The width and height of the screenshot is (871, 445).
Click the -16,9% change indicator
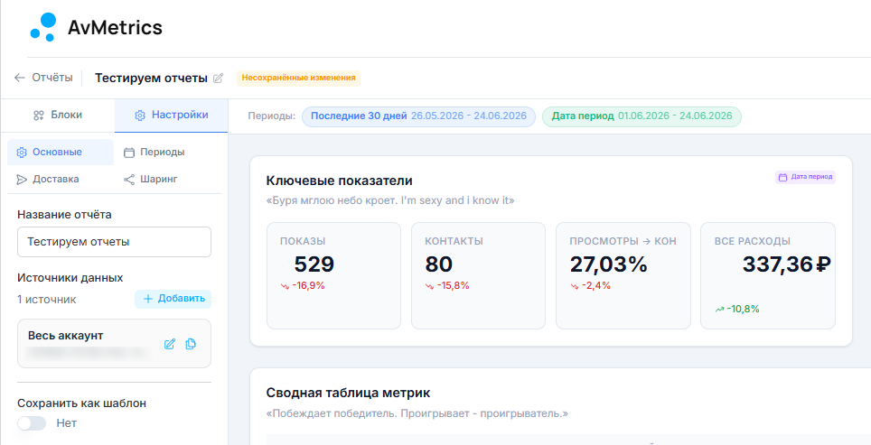point(303,286)
